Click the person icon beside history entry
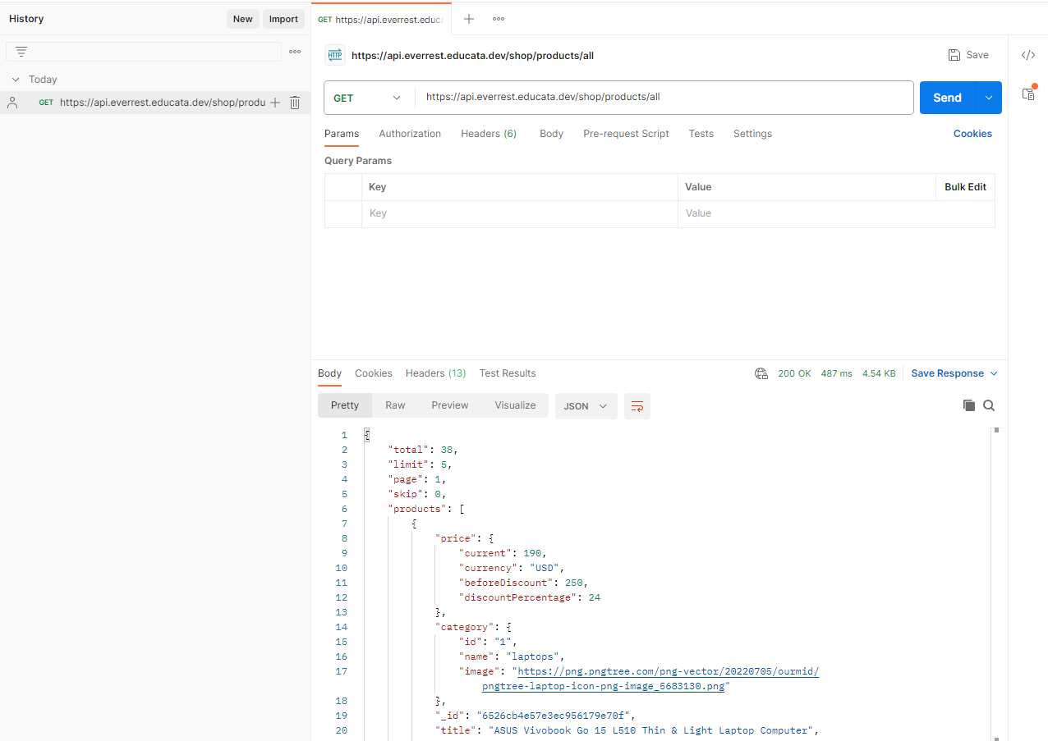Screen dimensions: 1048x741 12,103
